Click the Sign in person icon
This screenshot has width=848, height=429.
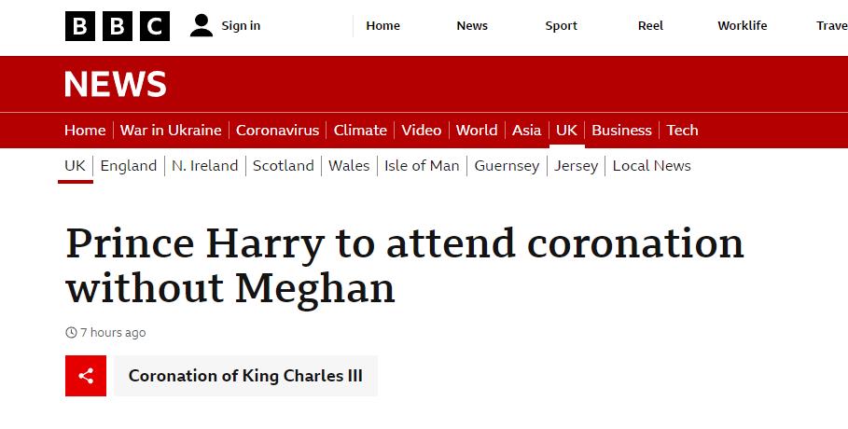202,25
